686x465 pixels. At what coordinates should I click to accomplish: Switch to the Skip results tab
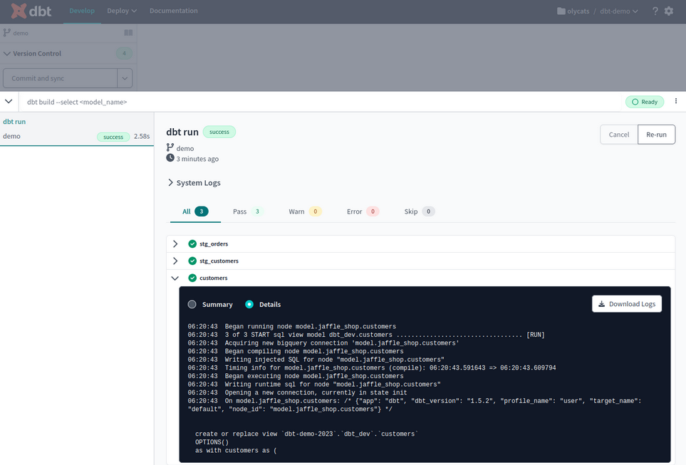tap(419, 211)
